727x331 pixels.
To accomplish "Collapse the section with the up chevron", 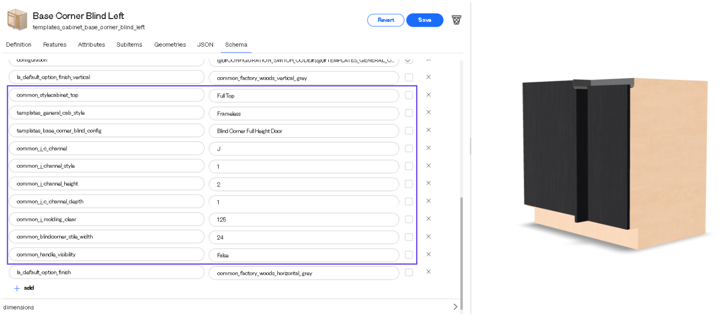I will point(429,60).
